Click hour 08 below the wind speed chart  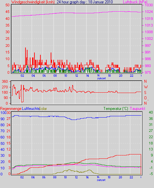coord(55,76)
